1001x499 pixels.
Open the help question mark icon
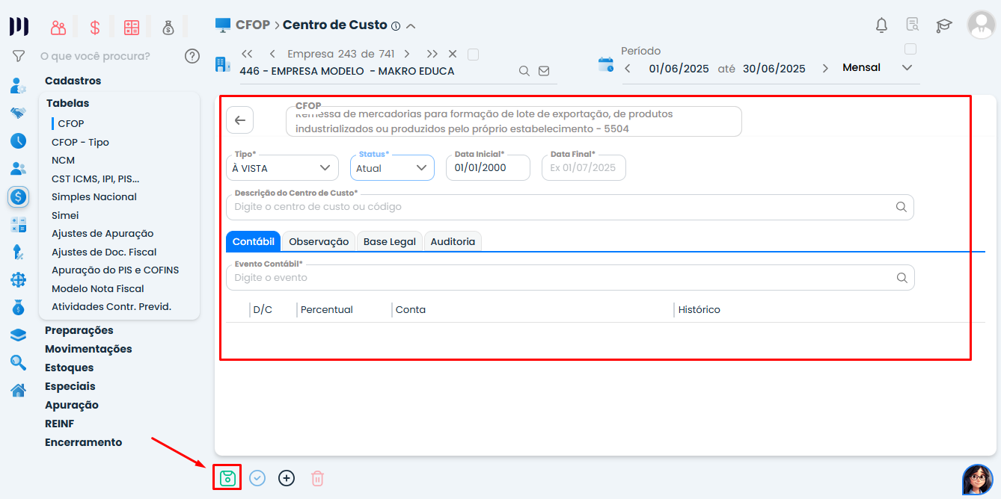click(x=192, y=55)
